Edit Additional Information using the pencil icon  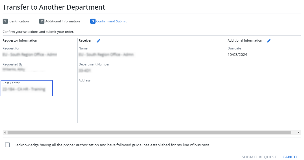(269, 41)
